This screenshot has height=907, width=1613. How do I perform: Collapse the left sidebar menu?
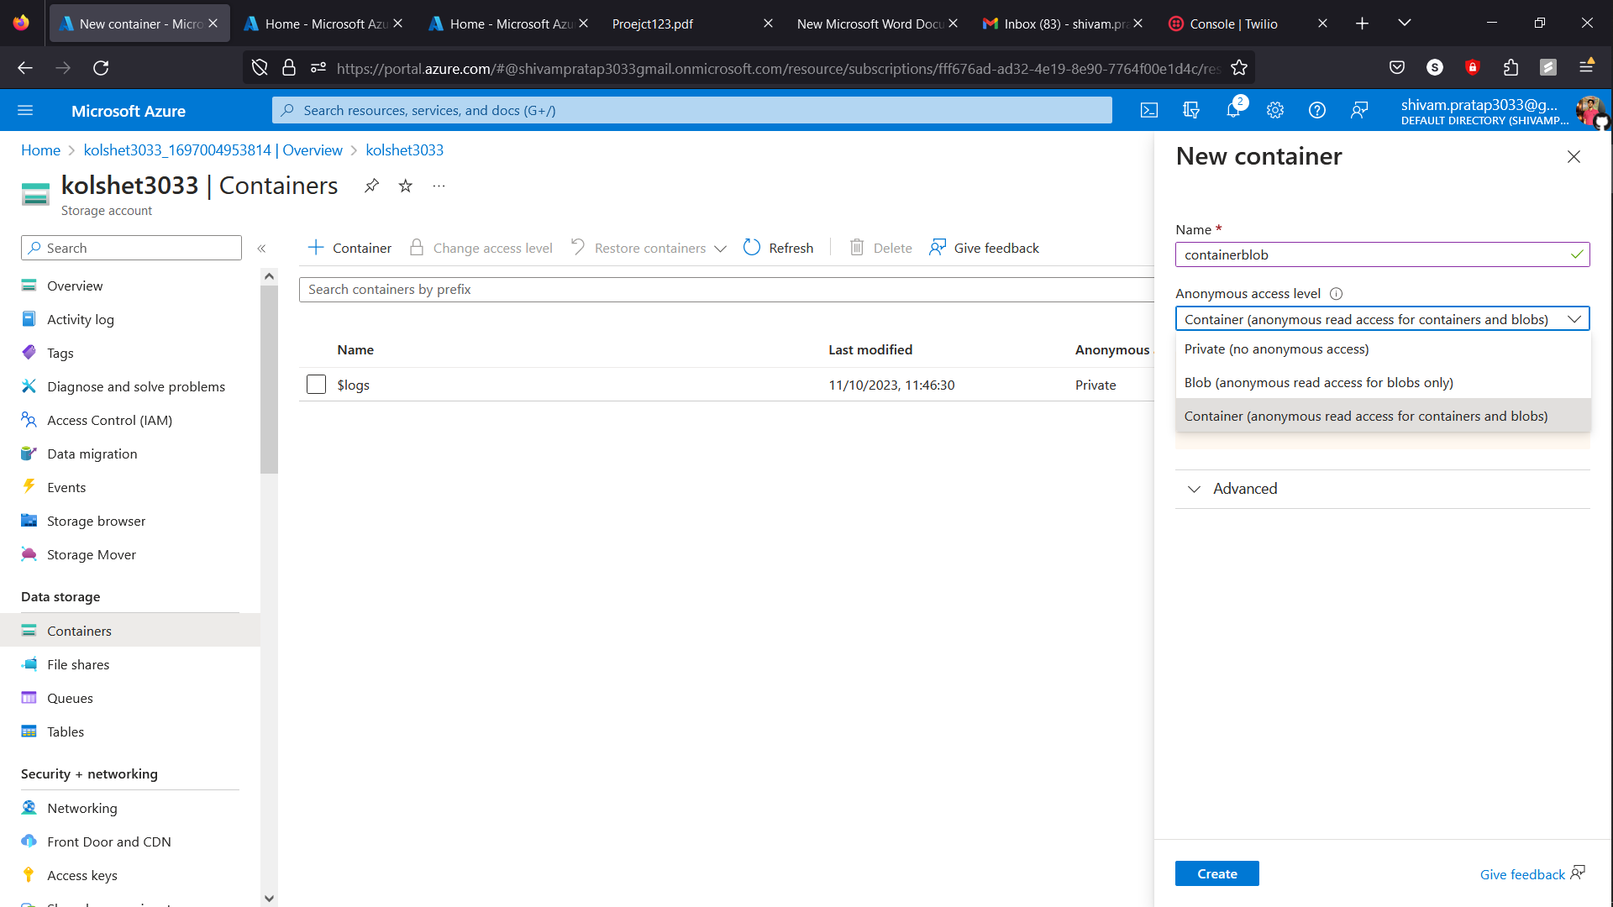point(261,249)
